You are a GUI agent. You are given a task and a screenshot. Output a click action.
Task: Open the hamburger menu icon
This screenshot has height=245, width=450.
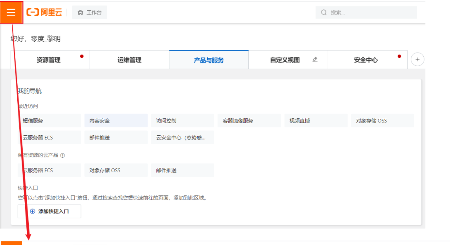click(11, 12)
